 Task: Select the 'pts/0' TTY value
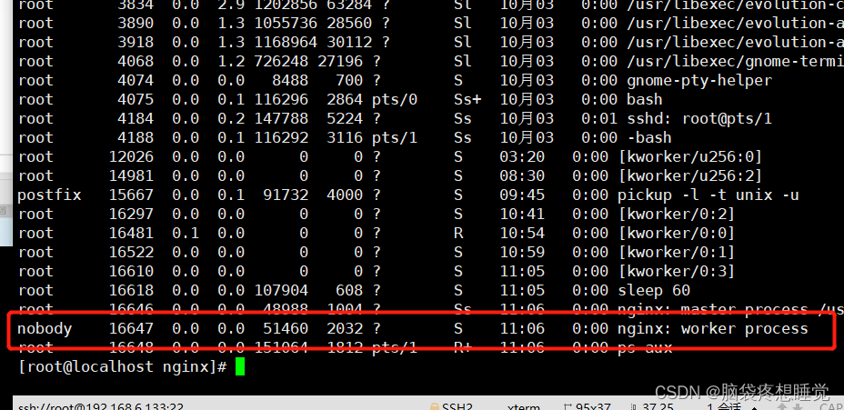tap(394, 99)
